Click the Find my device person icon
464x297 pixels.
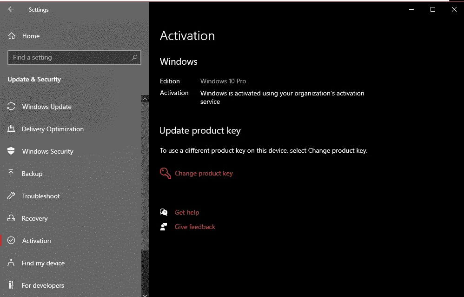tap(11, 263)
